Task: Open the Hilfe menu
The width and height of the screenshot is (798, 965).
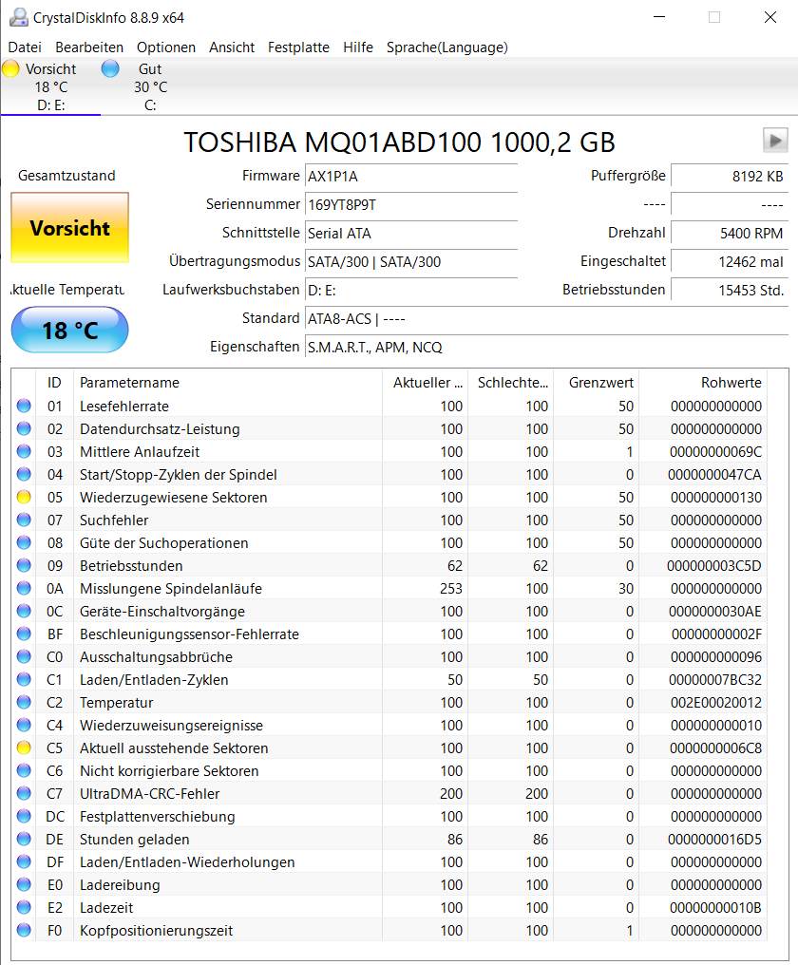Action: coord(358,47)
